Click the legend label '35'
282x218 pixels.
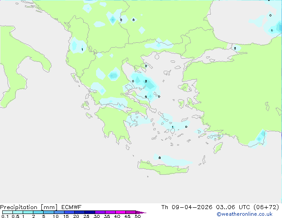coord(107,216)
